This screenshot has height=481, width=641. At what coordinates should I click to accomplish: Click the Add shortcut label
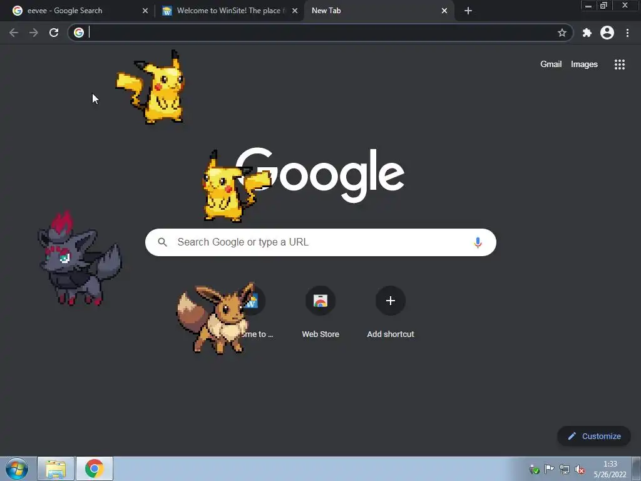click(x=391, y=334)
